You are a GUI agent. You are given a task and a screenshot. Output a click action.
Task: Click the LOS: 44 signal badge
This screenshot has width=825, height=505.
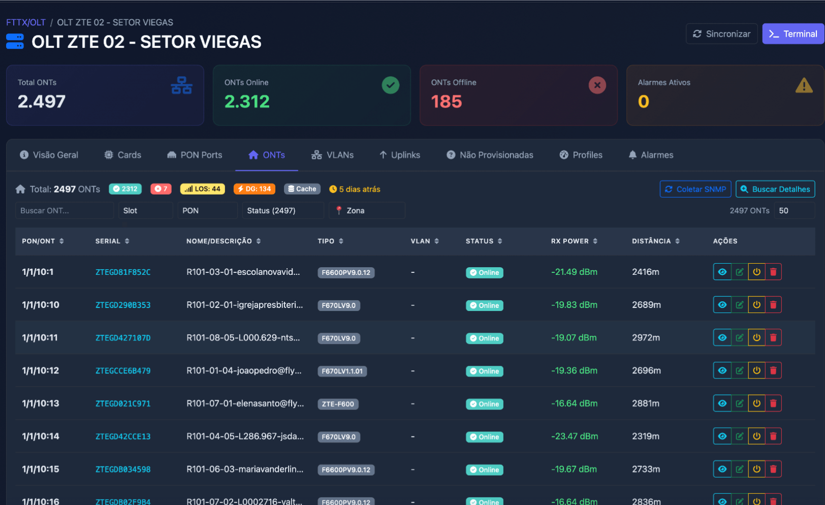point(203,189)
